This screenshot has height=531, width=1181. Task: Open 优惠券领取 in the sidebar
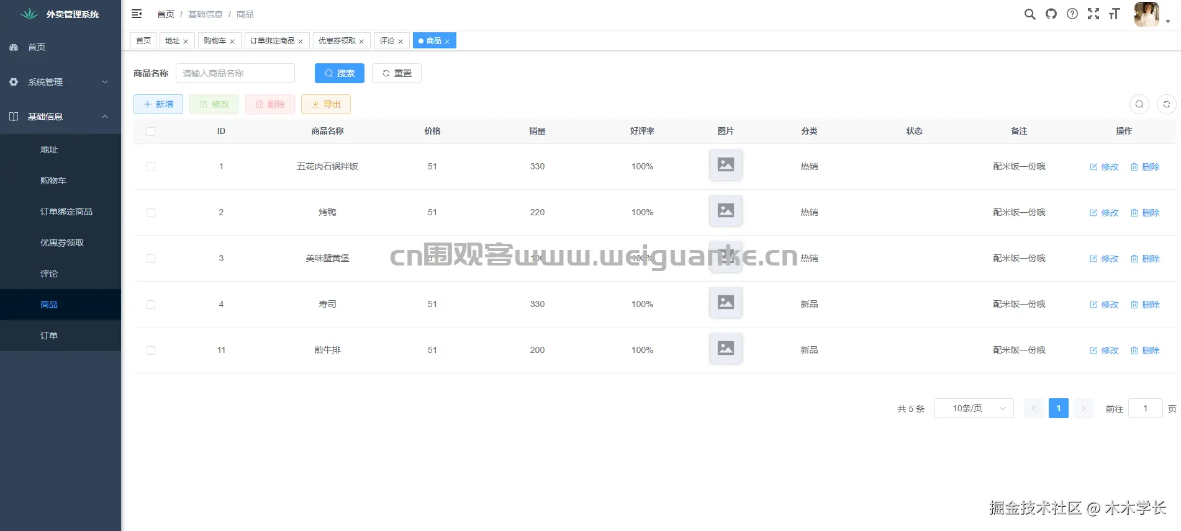(60, 243)
